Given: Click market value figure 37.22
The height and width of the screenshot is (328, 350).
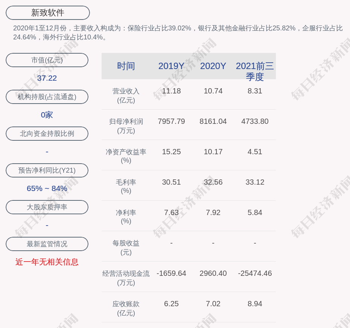Looking at the screenshot, I should (47, 78).
